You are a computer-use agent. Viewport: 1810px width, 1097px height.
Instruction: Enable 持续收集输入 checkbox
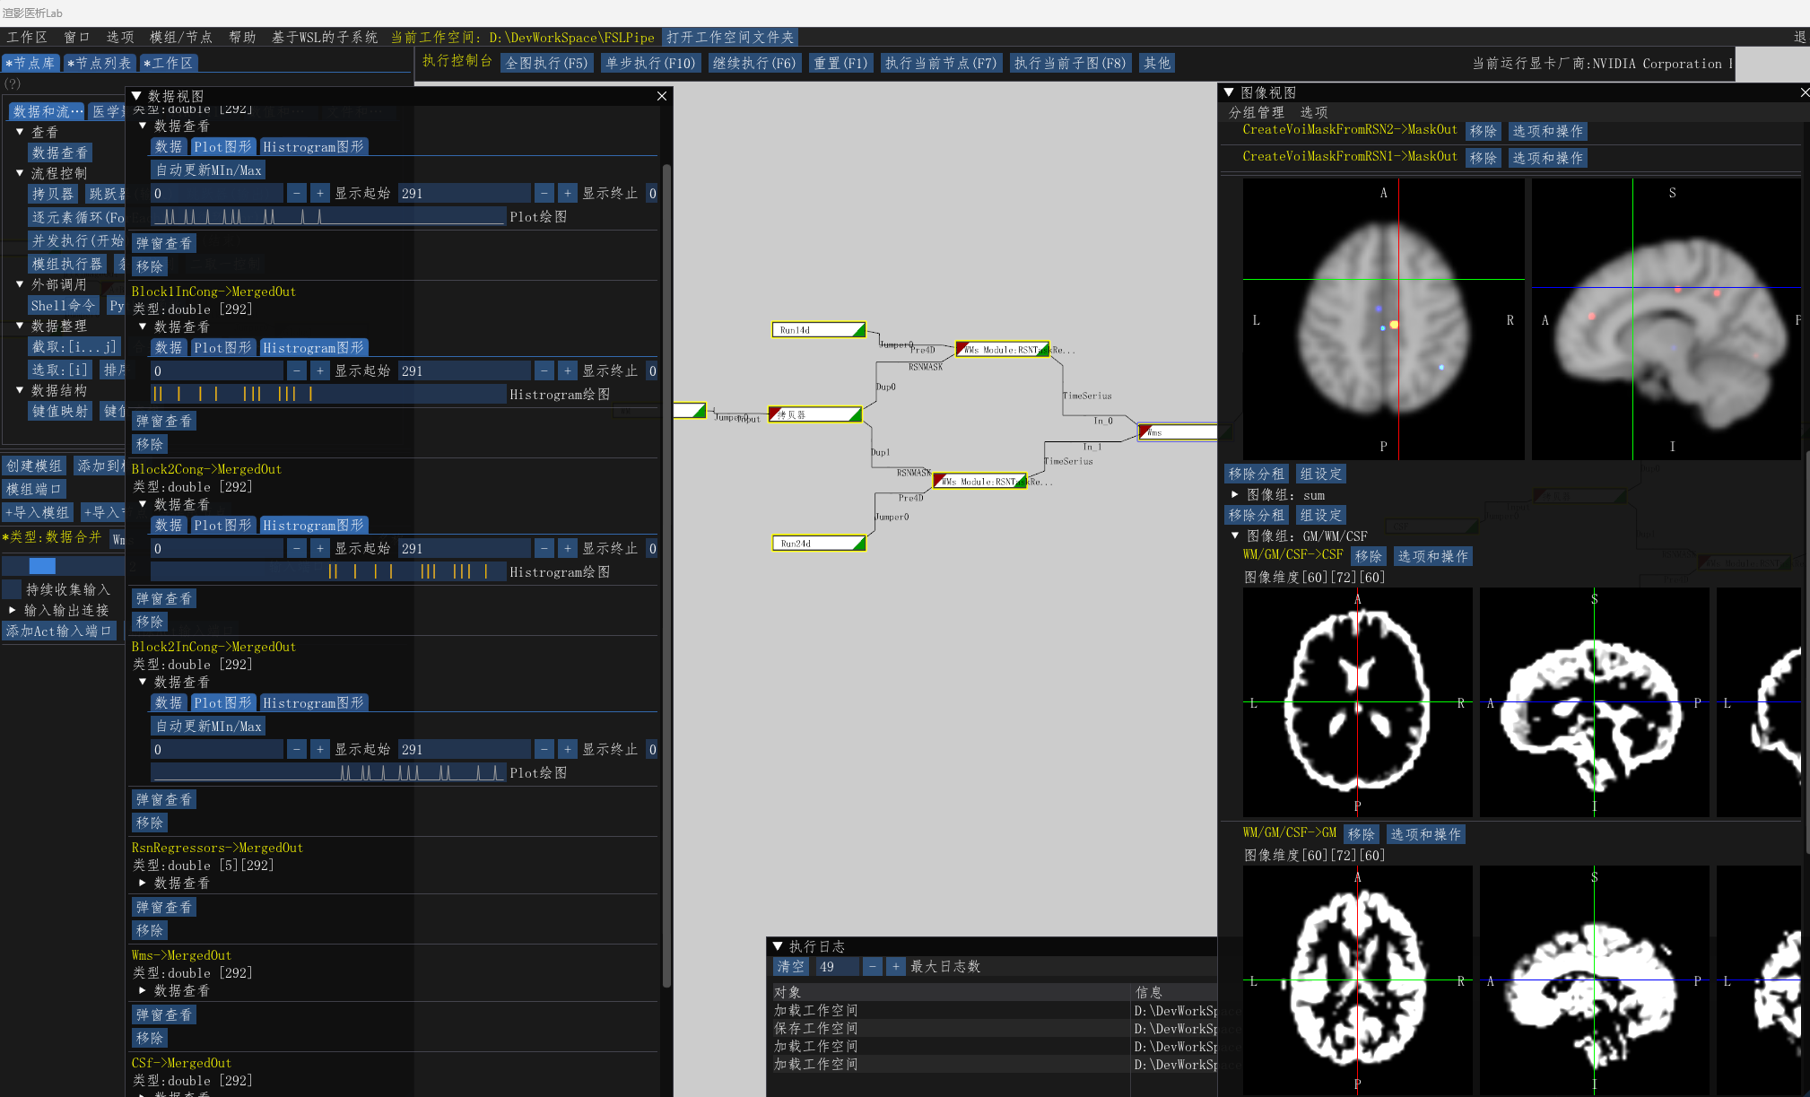pos(12,588)
